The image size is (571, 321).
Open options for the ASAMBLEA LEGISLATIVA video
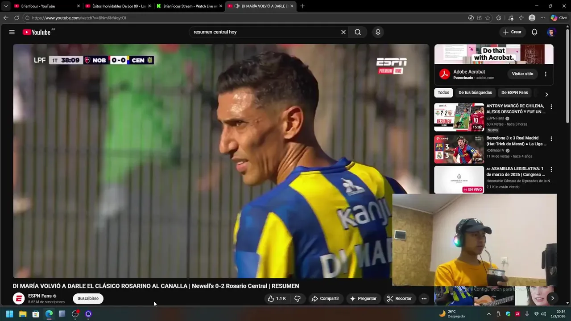click(551, 170)
